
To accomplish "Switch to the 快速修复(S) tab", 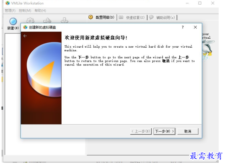I will point(132,18).
